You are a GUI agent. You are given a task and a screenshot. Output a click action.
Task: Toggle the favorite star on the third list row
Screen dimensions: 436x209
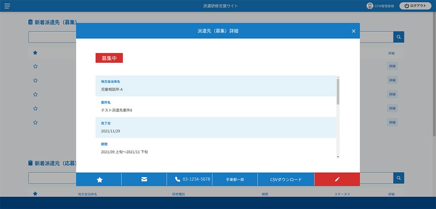pyautogui.click(x=35, y=94)
